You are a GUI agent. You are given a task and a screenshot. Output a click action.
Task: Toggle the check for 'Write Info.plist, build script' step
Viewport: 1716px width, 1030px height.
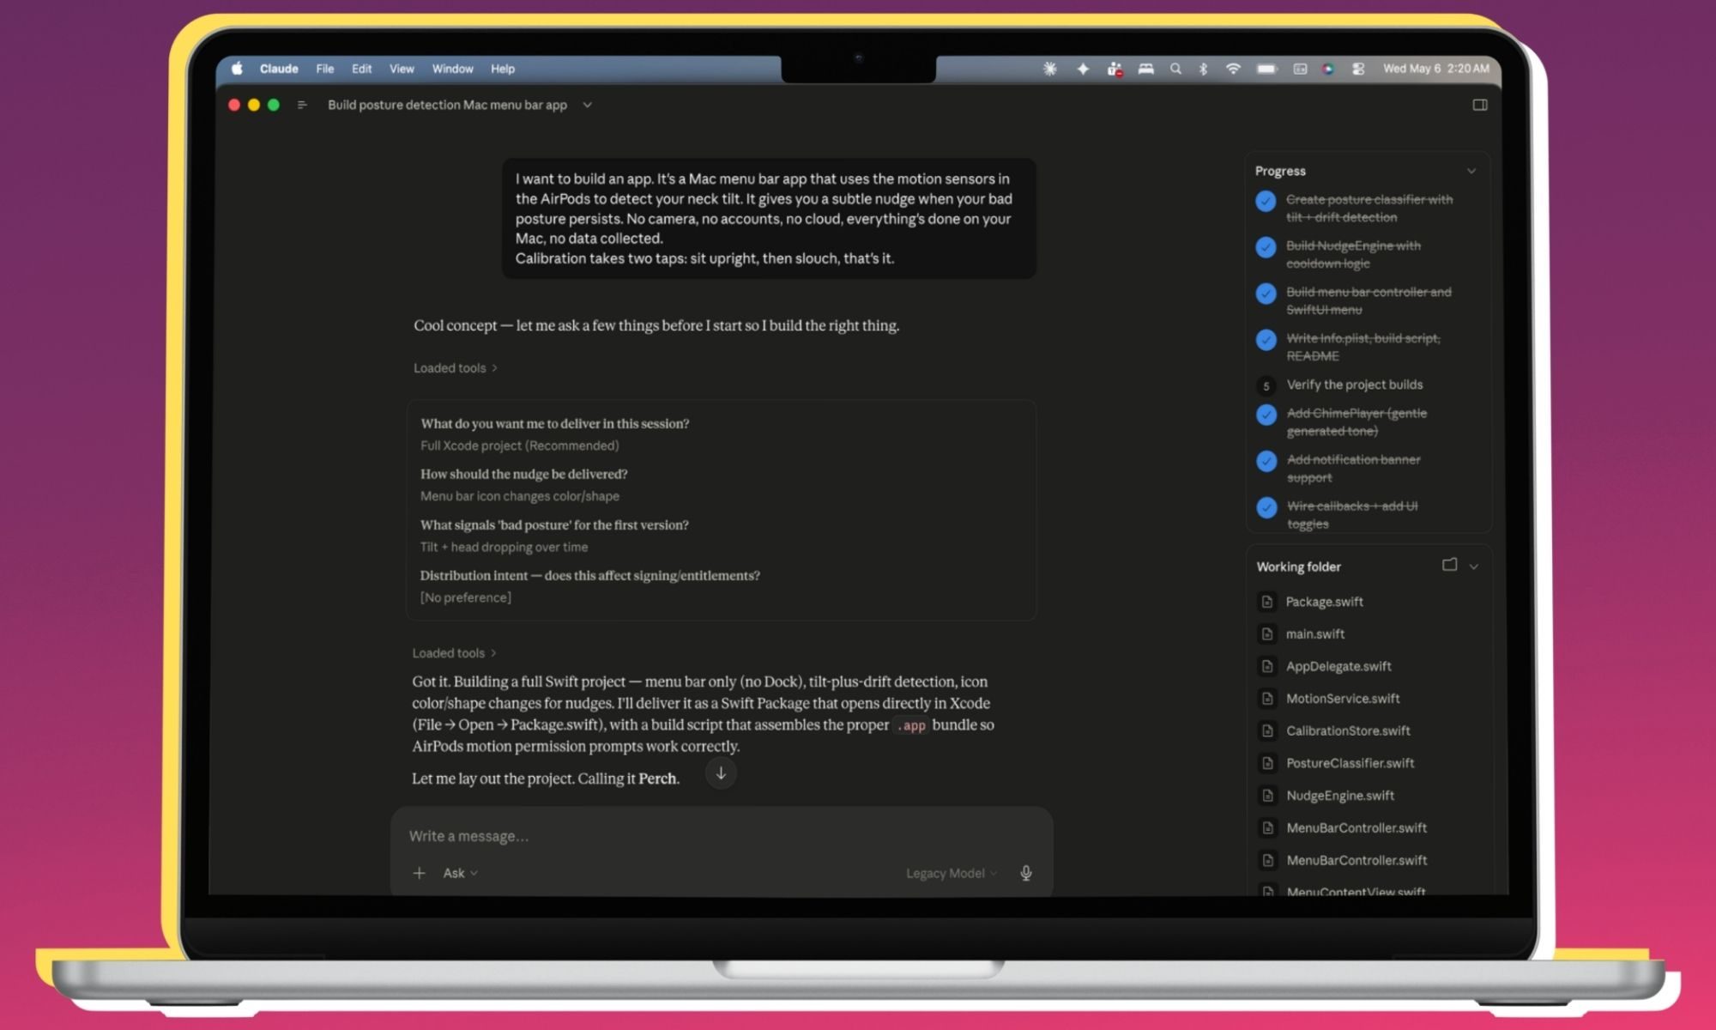pyautogui.click(x=1266, y=340)
